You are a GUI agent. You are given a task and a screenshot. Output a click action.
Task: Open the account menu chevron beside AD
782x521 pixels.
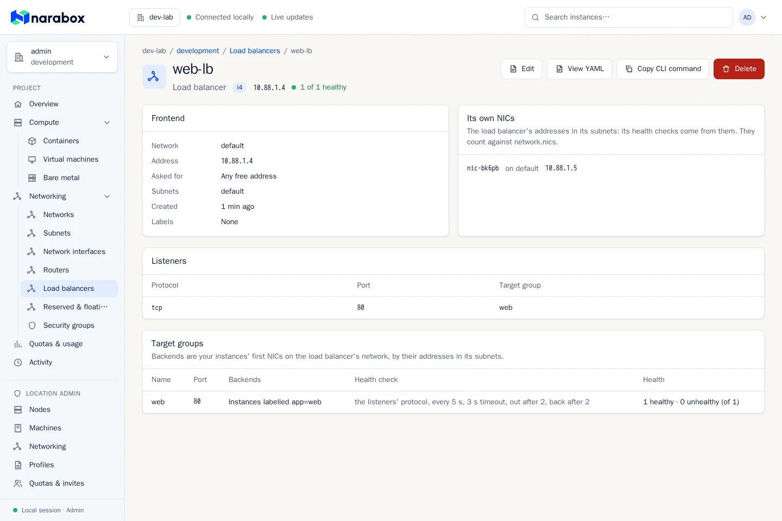tap(764, 17)
